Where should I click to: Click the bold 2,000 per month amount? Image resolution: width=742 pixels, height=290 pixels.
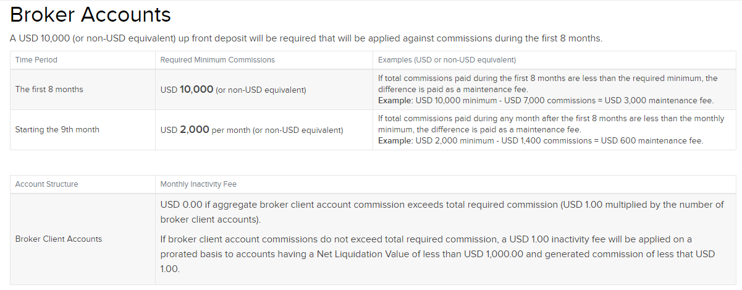click(x=194, y=130)
